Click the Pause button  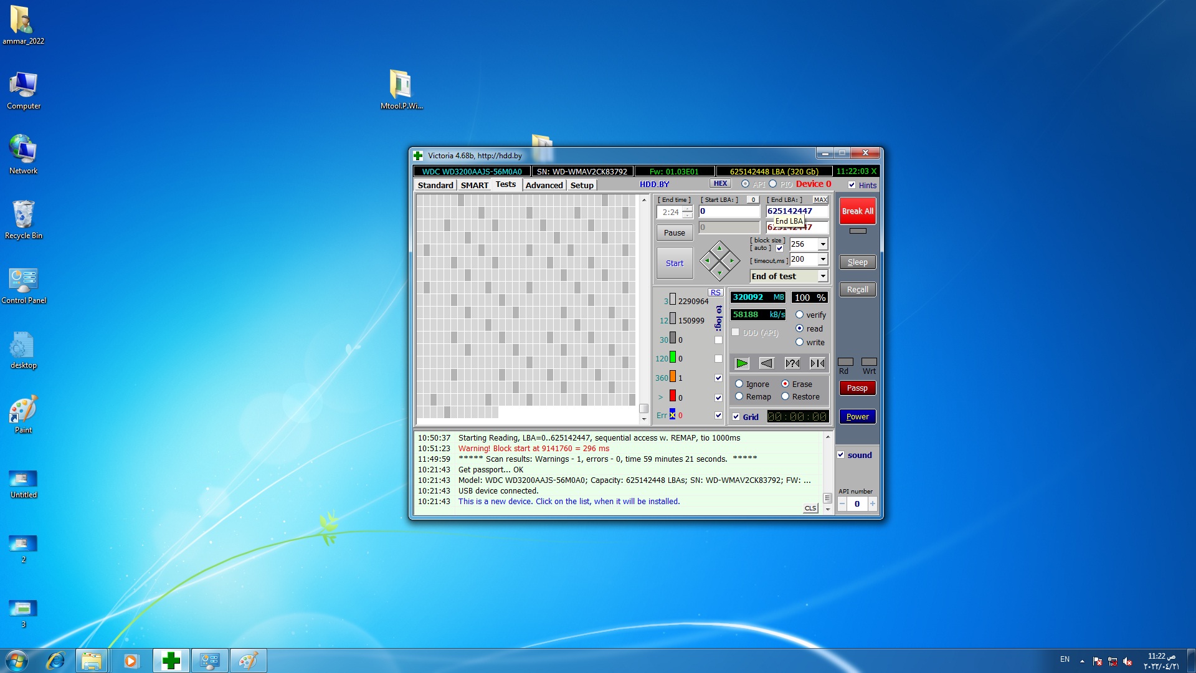point(675,232)
